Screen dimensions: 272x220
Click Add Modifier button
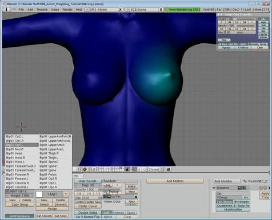click(x=227, y=181)
